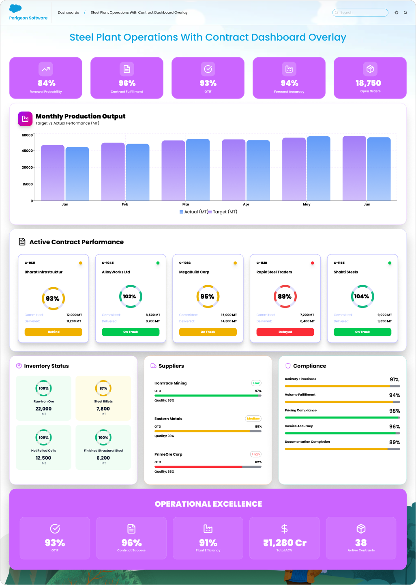Click the Total ACV dollar icon
Image resolution: width=416 pixels, height=585 pixels.
coord(284,529)
